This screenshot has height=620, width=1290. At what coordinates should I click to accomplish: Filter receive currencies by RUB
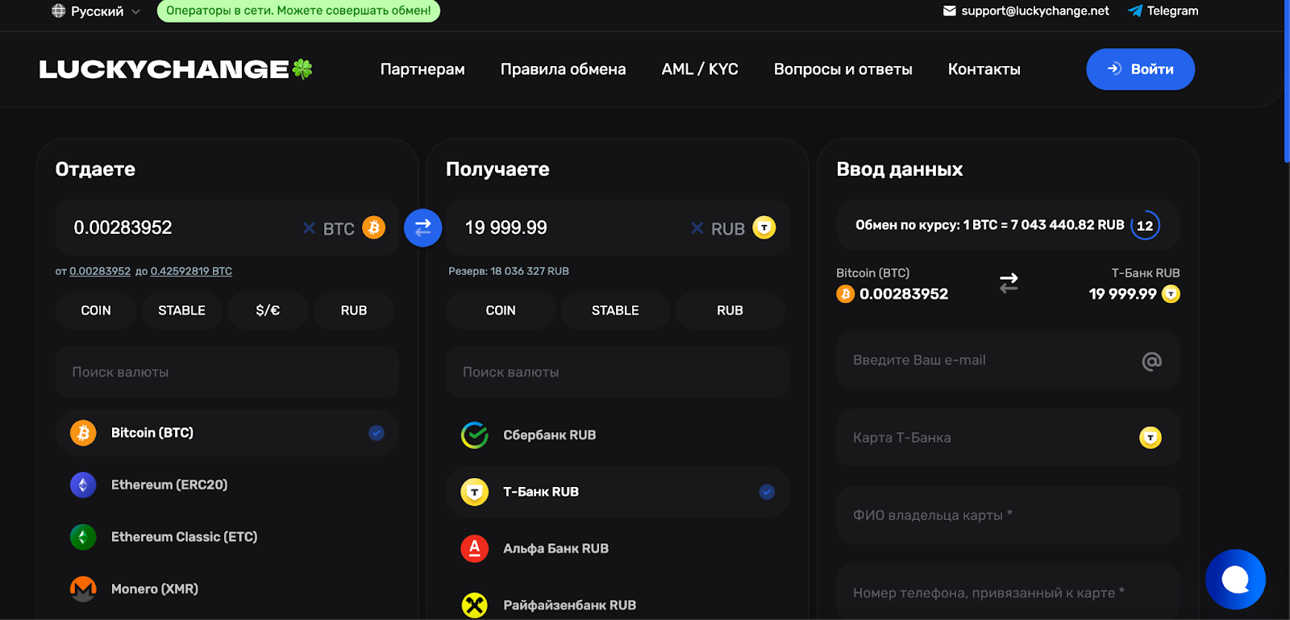[730, 310]
